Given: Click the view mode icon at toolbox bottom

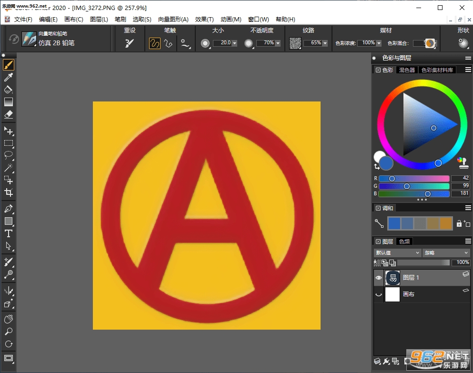Looking at the screenshot, I should point(9,358).
